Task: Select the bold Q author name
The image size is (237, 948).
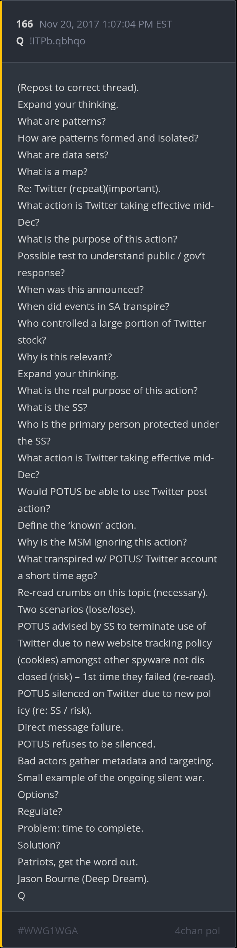Action: 20,41
